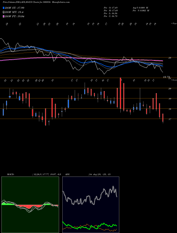
Task: Select the 'DOW MT: 18.4' legend text
Action: tap(14, 12)
